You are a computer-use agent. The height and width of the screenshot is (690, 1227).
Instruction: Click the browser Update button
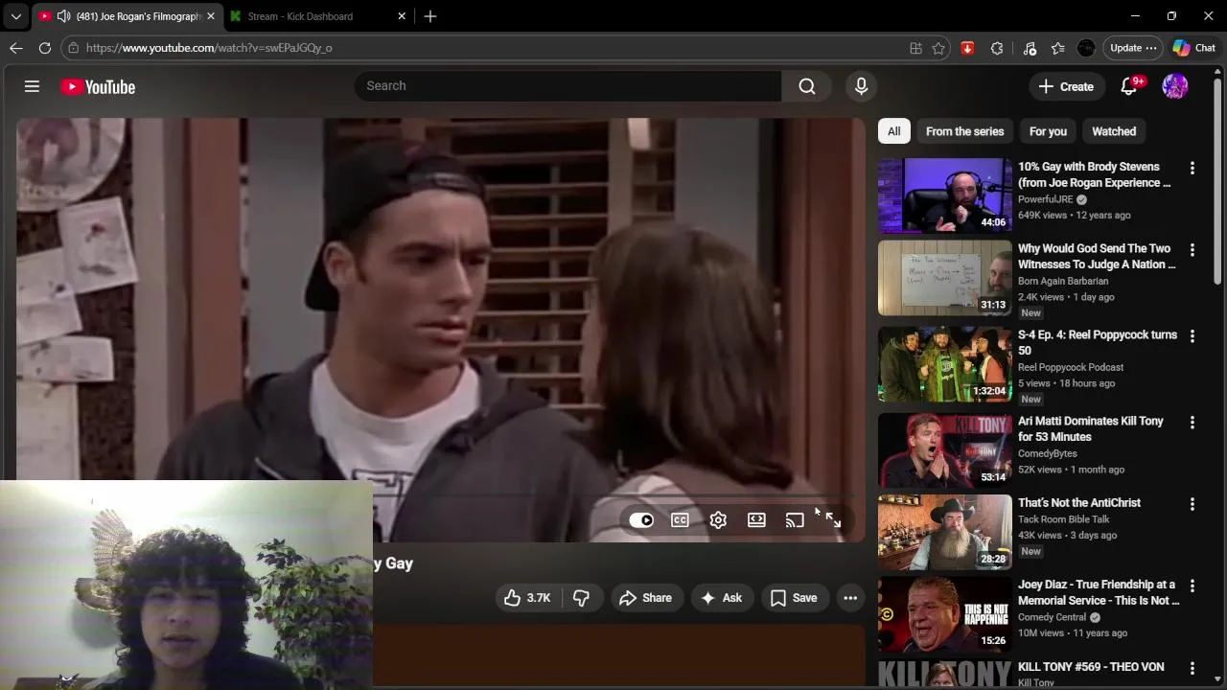point(1132,48)
